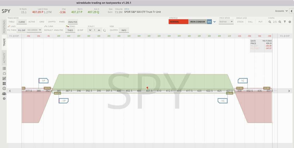The height and width of the screenshot is (148, 294).
Task: Click the 407.5 strike on price axis
Action: (149, 91)
